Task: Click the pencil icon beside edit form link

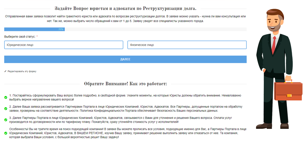Action: click(x=5, y=71)
